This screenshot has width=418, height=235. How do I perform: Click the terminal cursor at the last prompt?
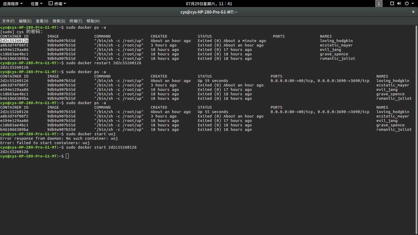click(67, 156)
